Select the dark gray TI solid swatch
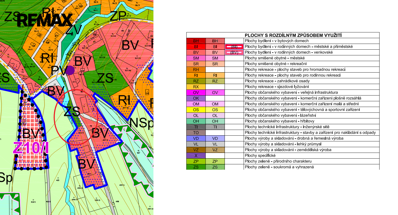 point(196,127)
